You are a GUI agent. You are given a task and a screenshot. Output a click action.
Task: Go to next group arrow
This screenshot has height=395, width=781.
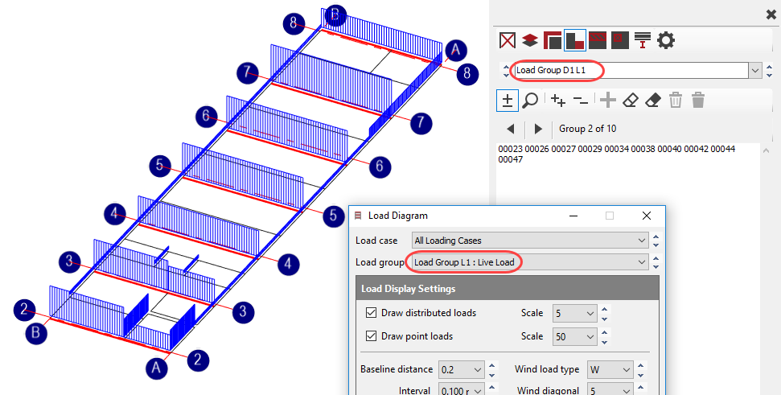coord(538,129)
